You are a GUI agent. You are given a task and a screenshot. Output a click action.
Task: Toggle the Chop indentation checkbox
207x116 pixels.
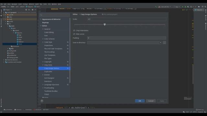[x=74, y=30]
